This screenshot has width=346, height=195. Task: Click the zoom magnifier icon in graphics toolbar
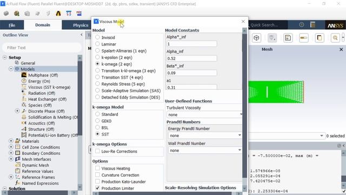click(335, 38)
